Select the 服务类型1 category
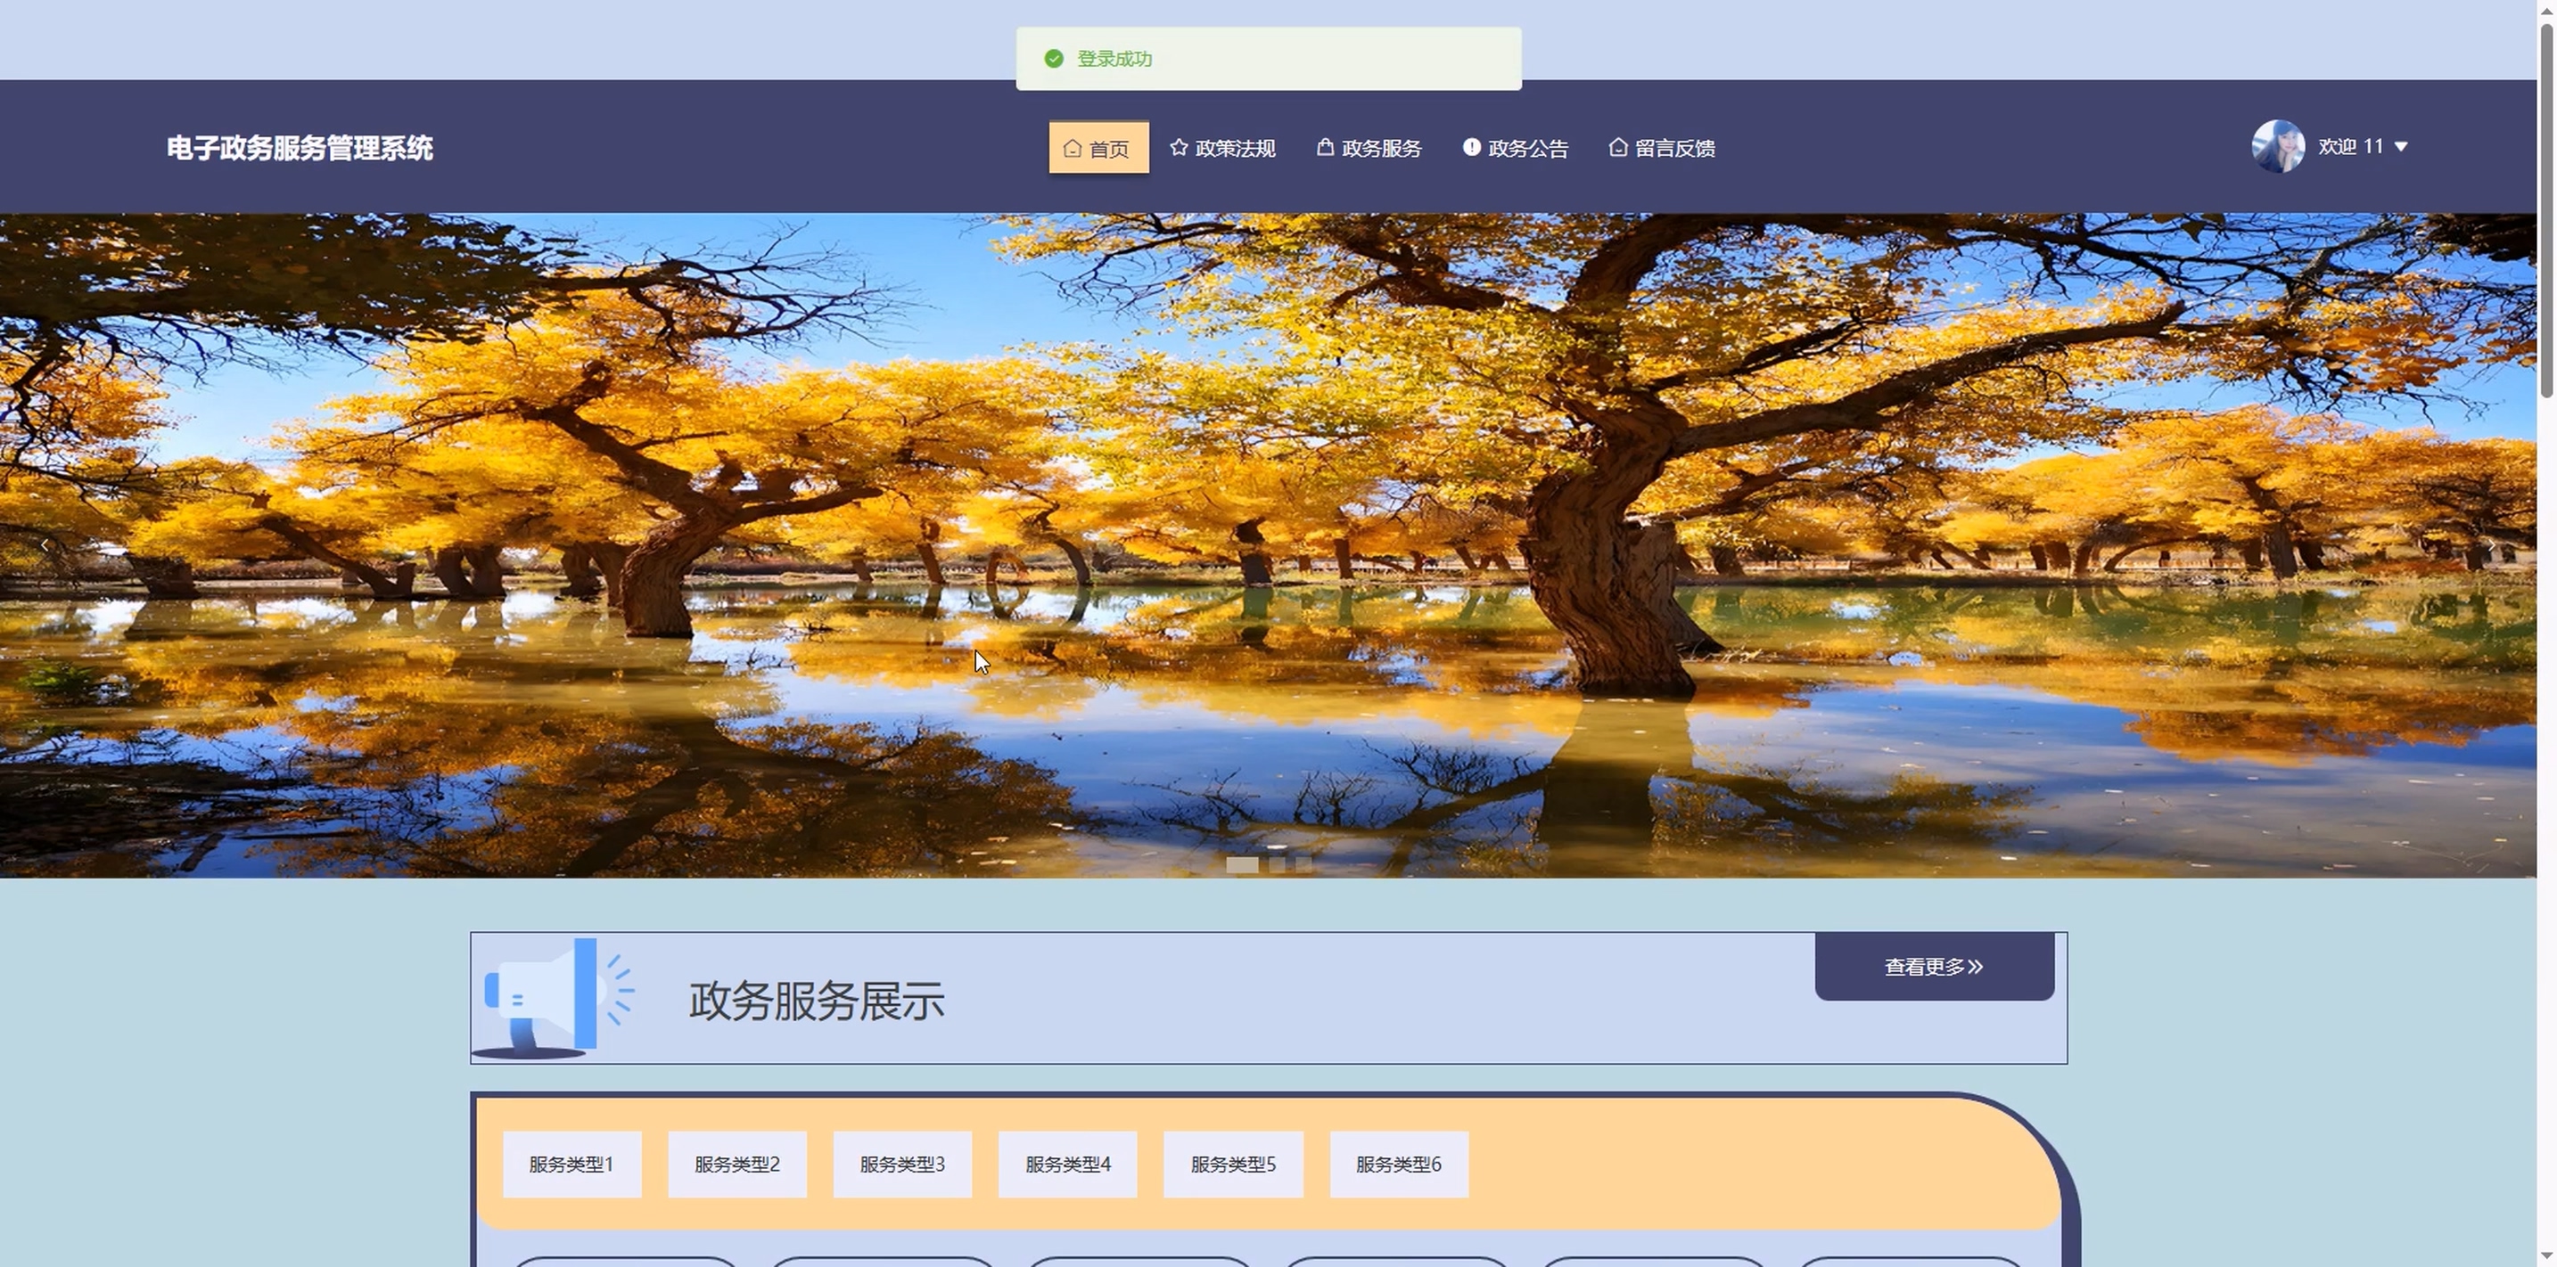Screen dimensions: 2557x1267 click(571, 1164)
